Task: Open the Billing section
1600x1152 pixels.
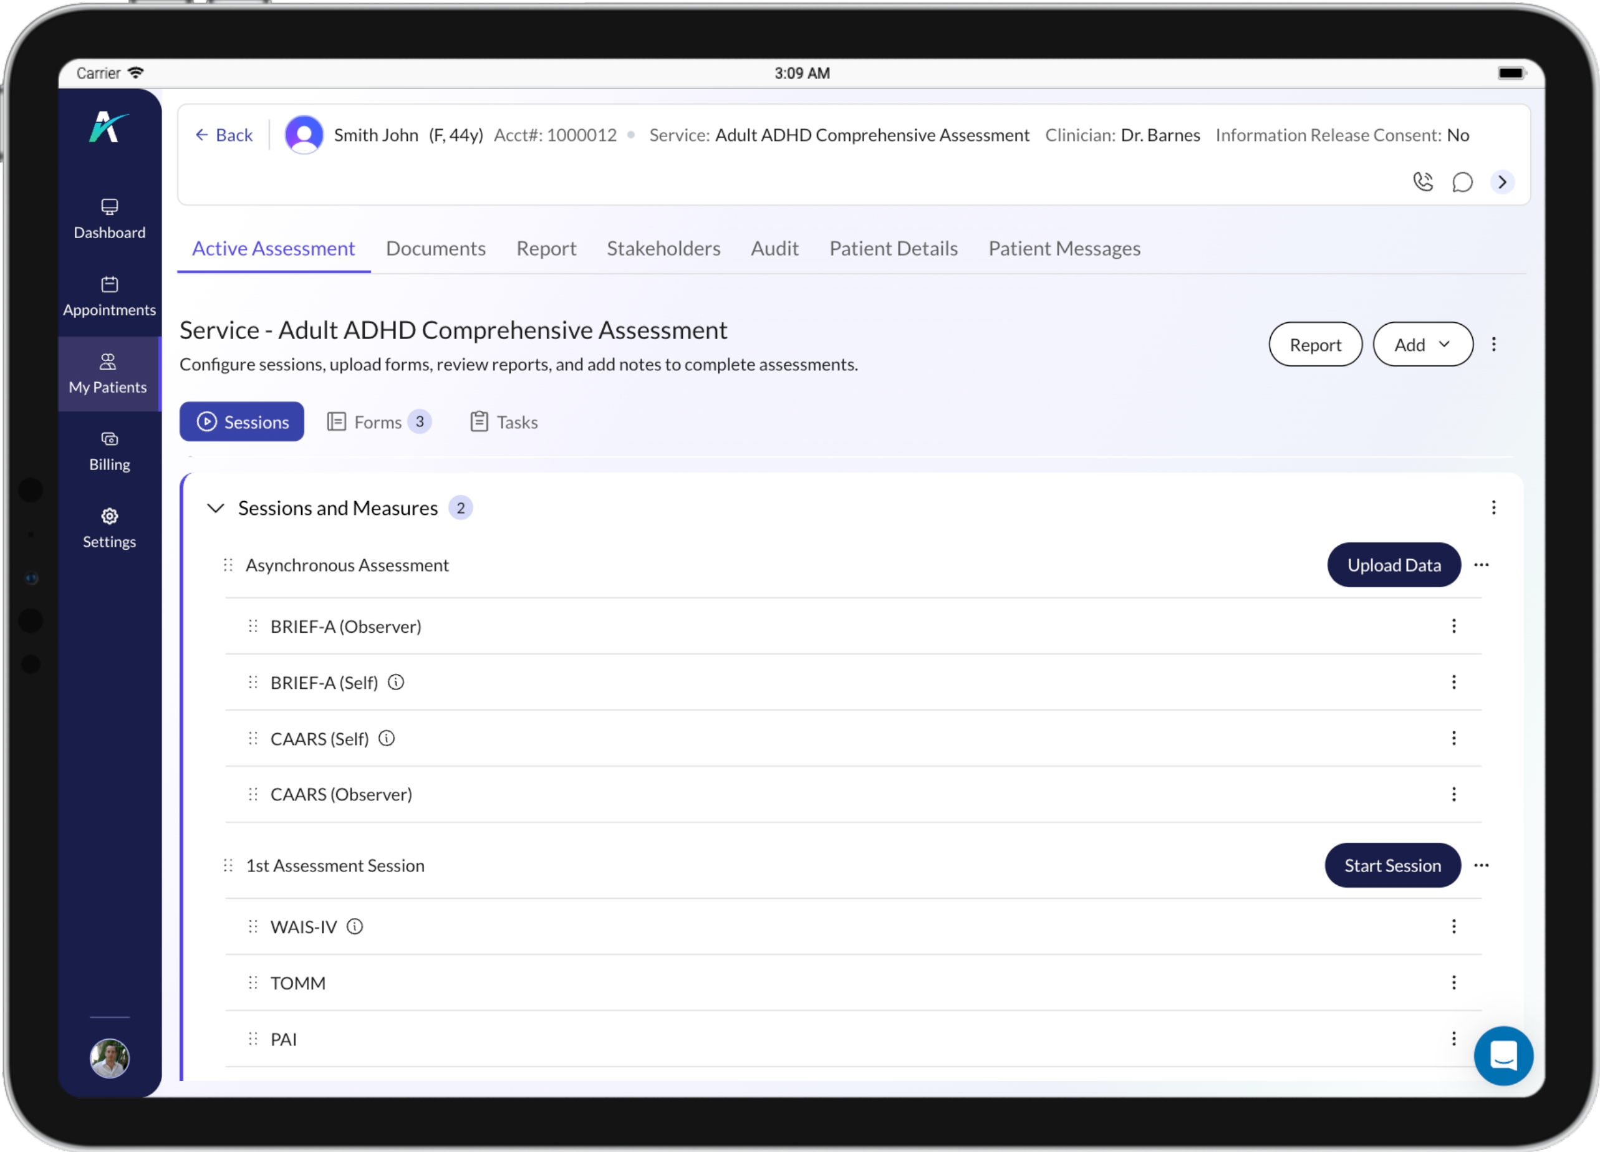Action: click(109, 449)
